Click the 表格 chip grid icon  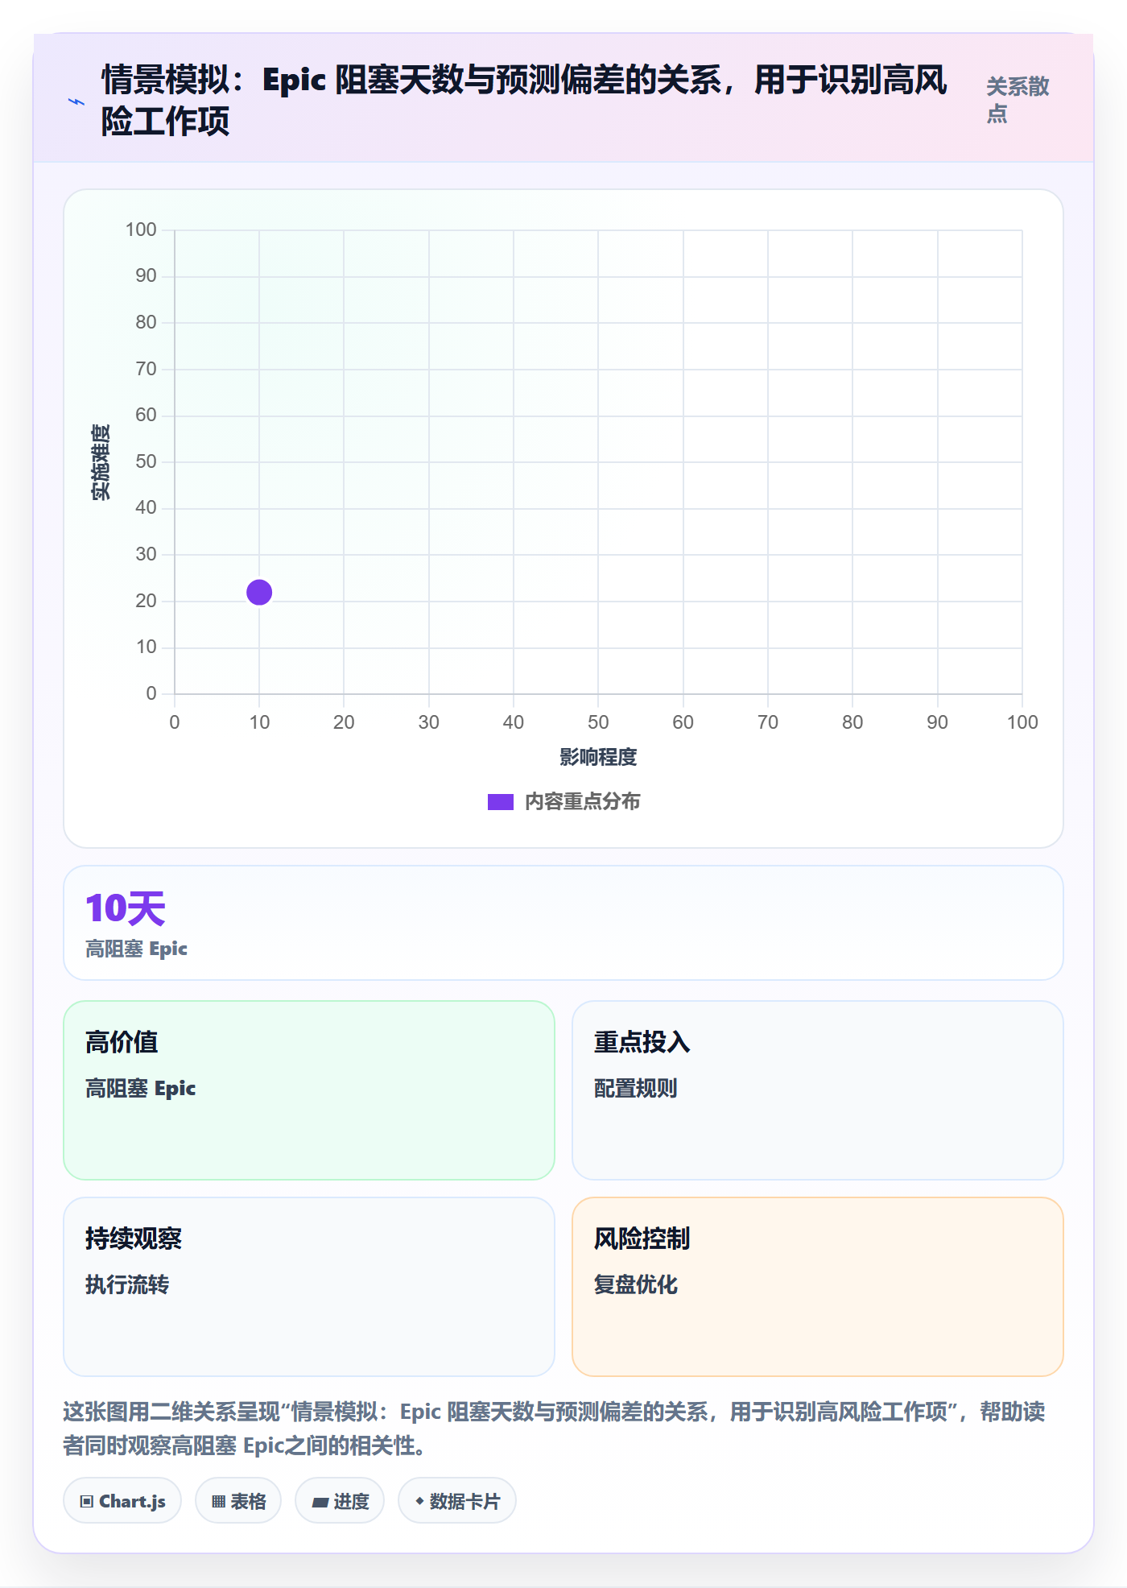pyautogui.click(x=219, y=1502)
